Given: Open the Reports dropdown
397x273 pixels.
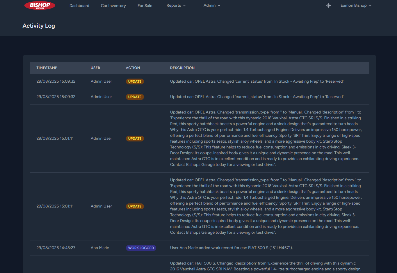Looking at the screenshot, I should 176,5.
